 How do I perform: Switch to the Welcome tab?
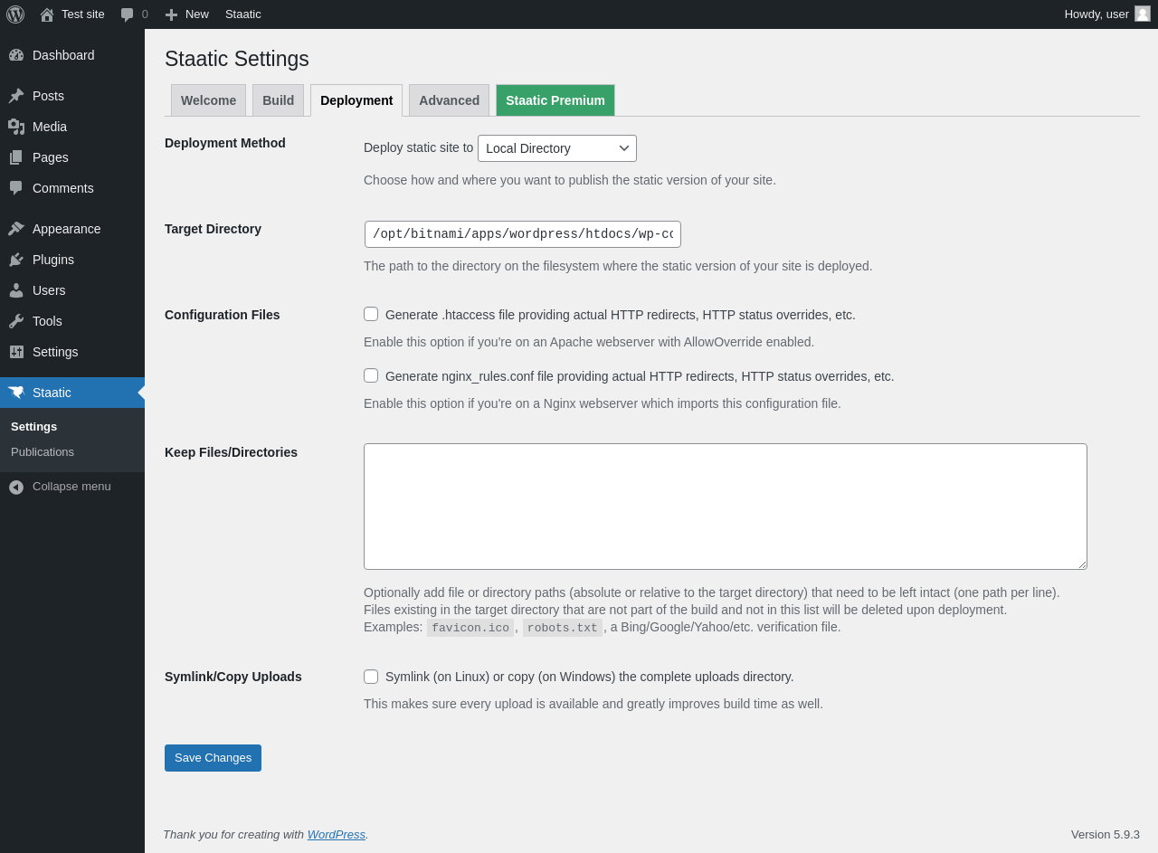point(208,100)
